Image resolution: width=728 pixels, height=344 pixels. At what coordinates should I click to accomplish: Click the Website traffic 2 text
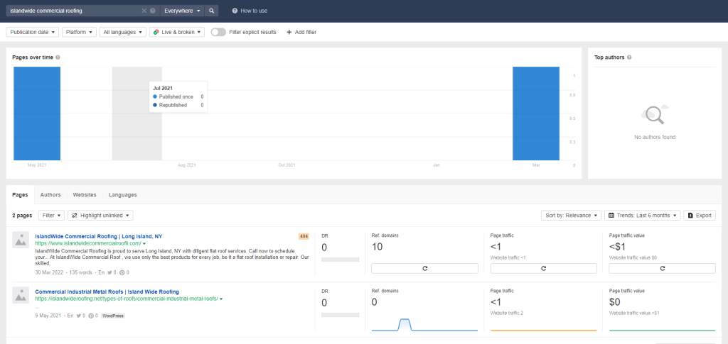506,313
